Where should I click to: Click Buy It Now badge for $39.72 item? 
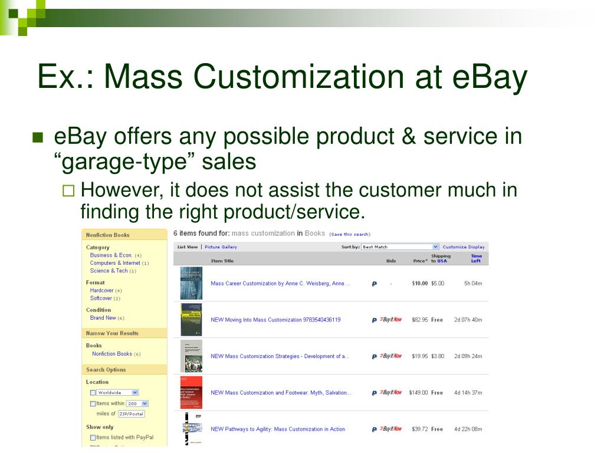[391, 429]
